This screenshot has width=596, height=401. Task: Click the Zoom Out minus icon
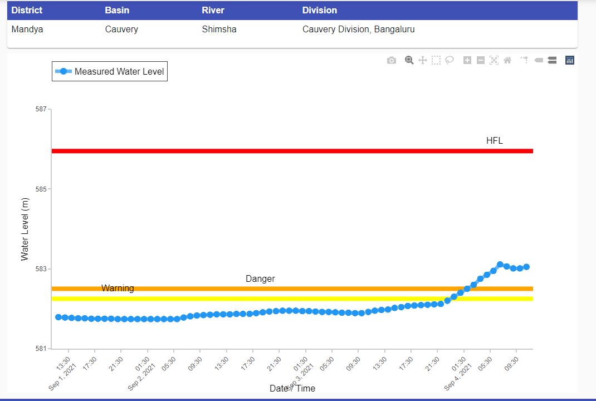481,60
